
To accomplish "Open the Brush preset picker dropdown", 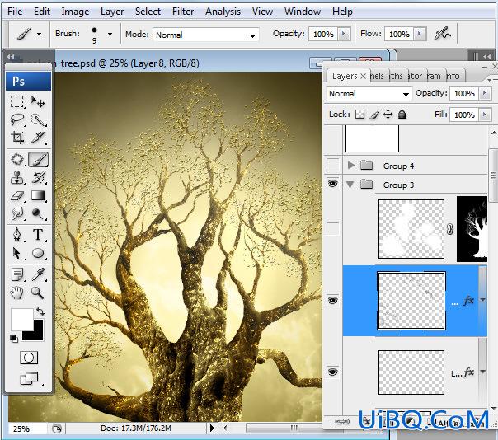I will (110, 34).
